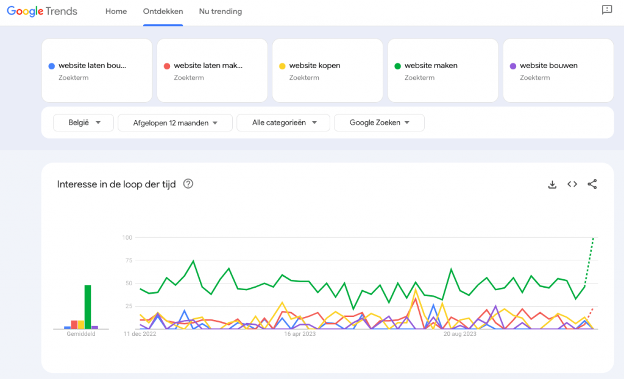Click the share chart icon
Screen dimensions: 624x379
coord(592,184)
